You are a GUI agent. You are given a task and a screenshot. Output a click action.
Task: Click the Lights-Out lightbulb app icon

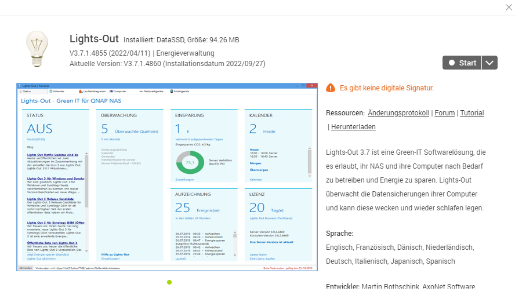pos(37,50)
